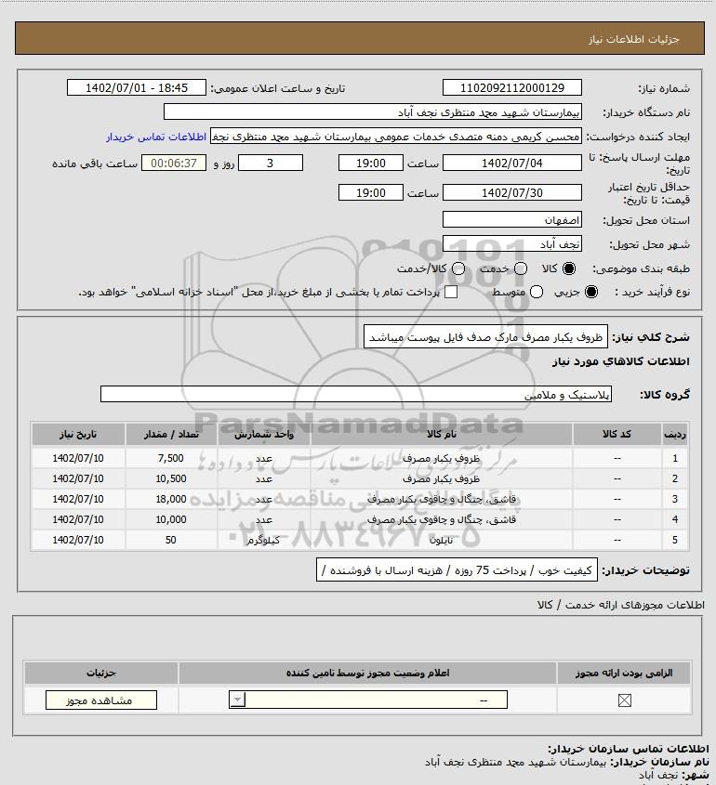Toggle the mandatory permit checkbox
The image size is (716, 785).
(x=624, y=700)
